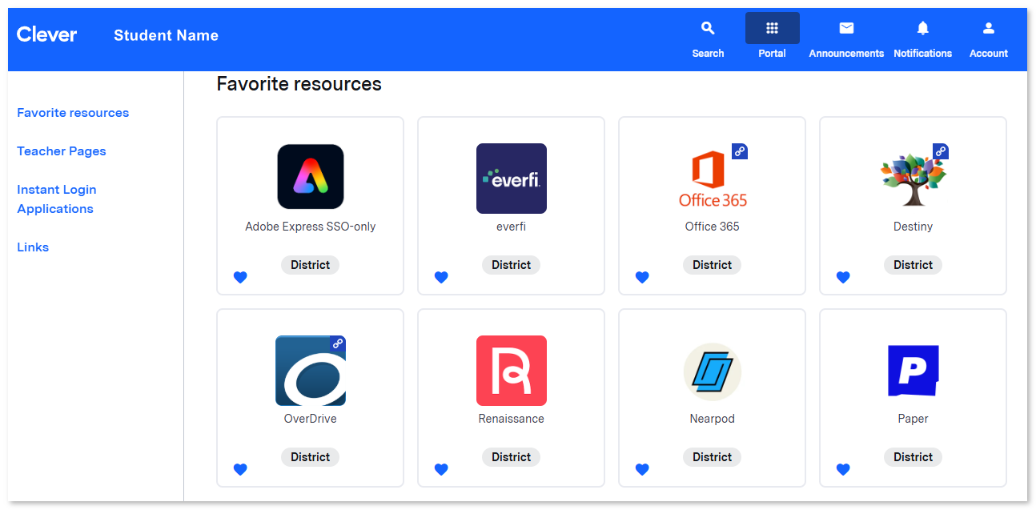This screenshot has height=510, width=1036.
Task: Click the District tag under everfi
Action: tap(512, 265)
